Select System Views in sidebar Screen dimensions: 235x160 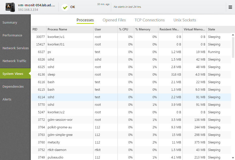[15, 74]
